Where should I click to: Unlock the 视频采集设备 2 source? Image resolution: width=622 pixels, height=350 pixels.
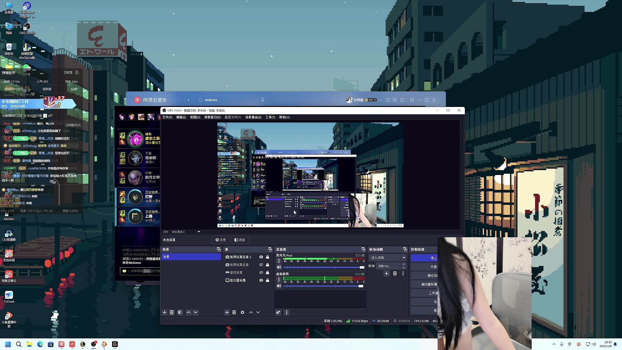click(268, 257)
